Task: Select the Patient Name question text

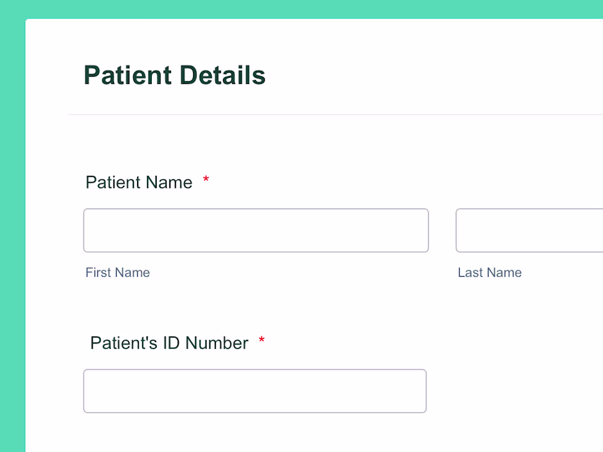Action: click(139, 182)
